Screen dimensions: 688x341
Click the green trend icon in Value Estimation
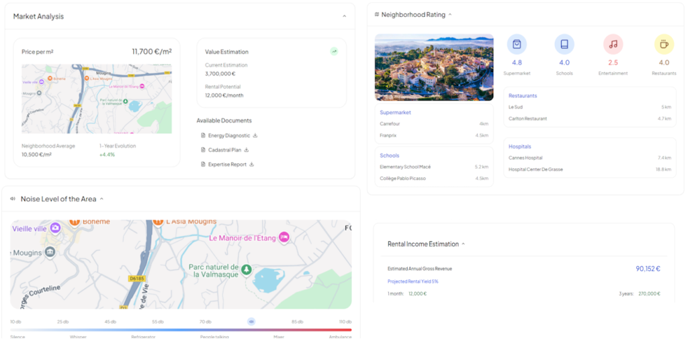pyautogui.click(x=334, y=51)
